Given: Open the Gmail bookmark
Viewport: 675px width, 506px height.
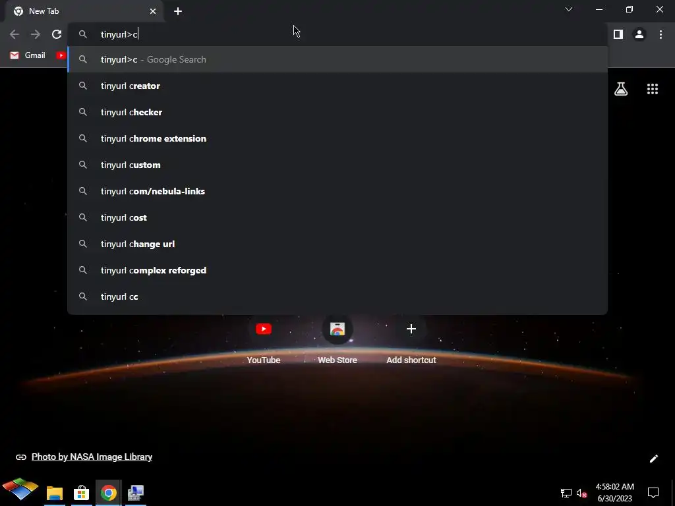Looking at the screenshot, I should 28,55.
